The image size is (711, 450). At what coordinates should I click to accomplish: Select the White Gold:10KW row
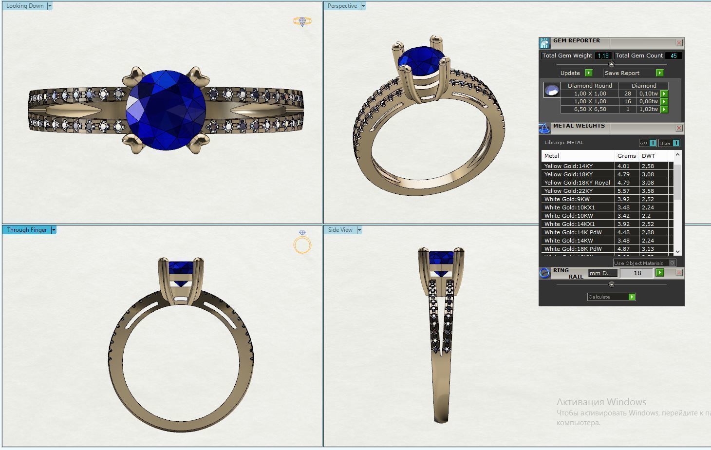[607, 216]
